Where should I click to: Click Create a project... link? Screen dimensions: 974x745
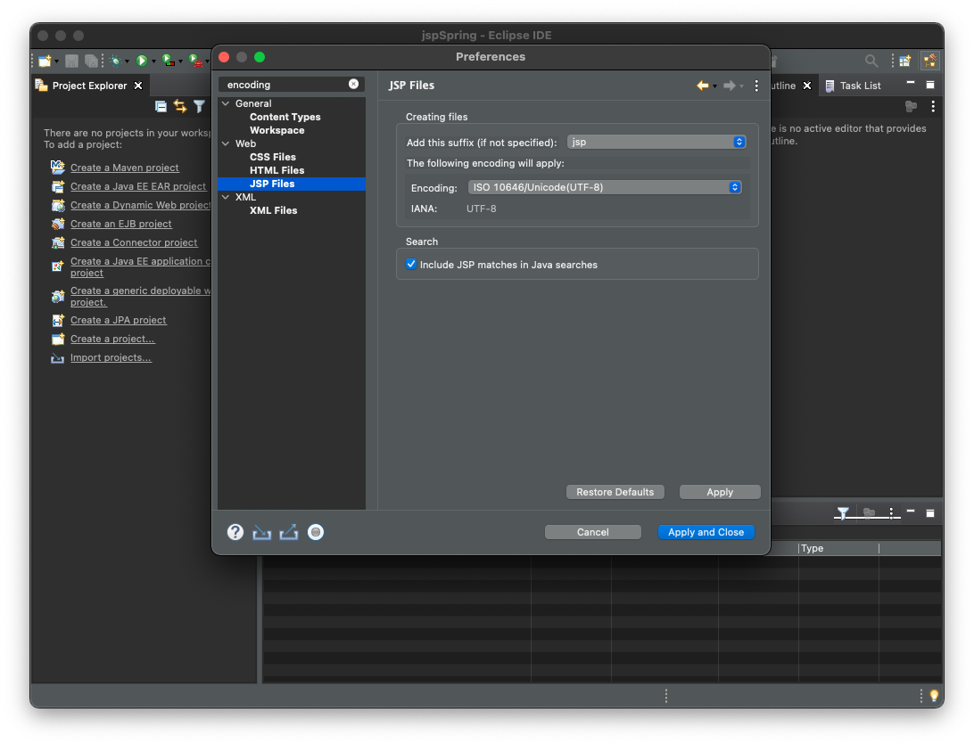112,339
